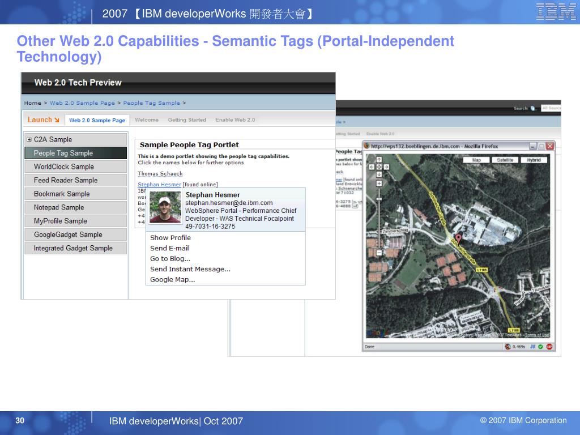
Task: Choose Go to Blog... from person menu
Action: (x=170, y=258)
